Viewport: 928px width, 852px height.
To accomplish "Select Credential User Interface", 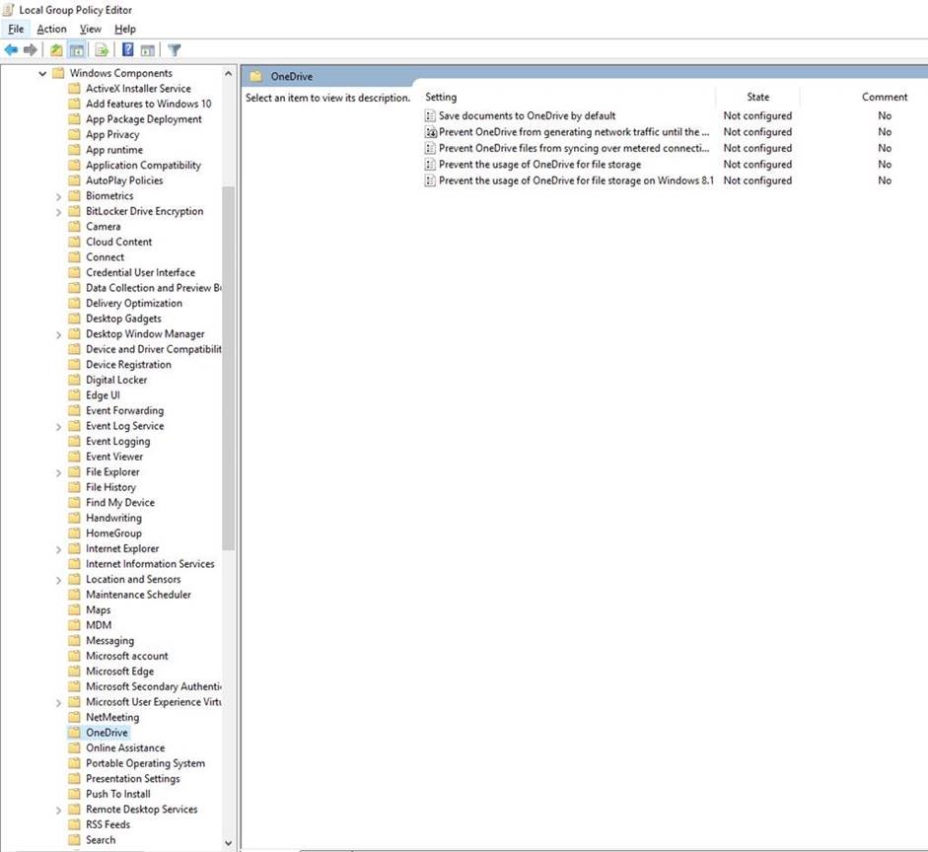I will point(140,273).
